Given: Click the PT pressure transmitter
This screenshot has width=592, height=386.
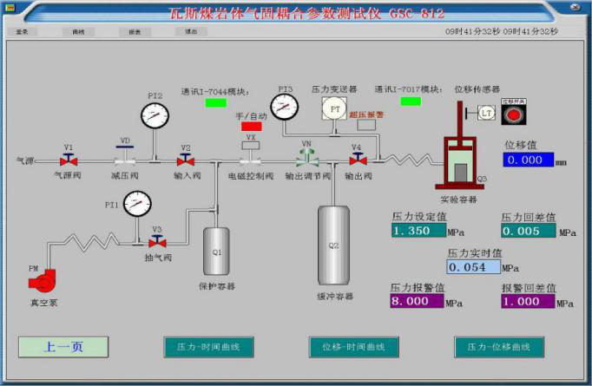Looking at the screenshot, I should click(333, 108).
